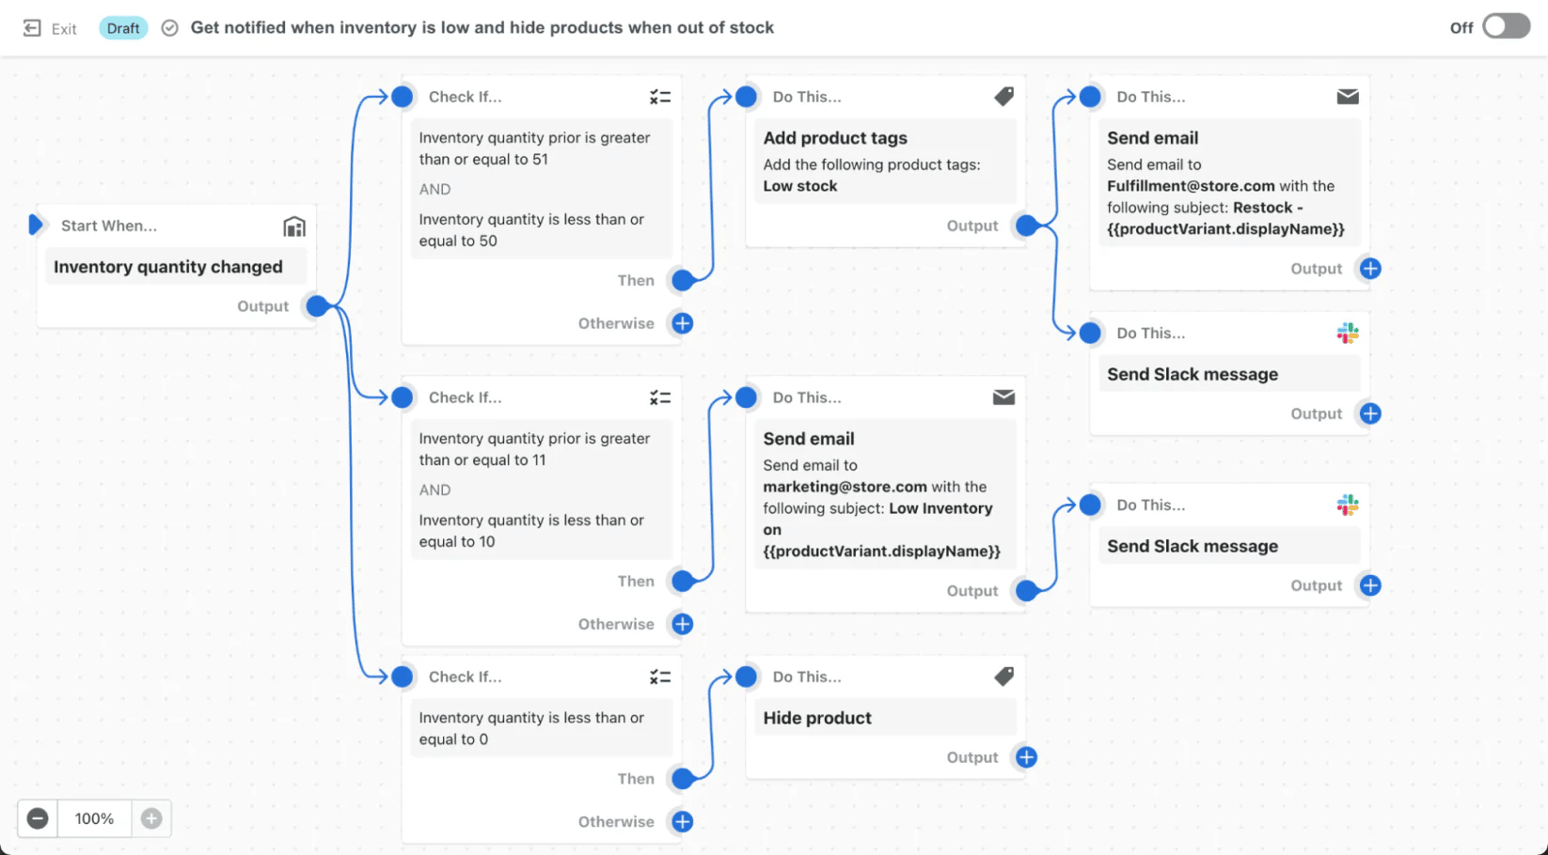Add a step to the first Otherwise branch
The height and width of the screenshot is (855, 1548).
pos(682,322)
